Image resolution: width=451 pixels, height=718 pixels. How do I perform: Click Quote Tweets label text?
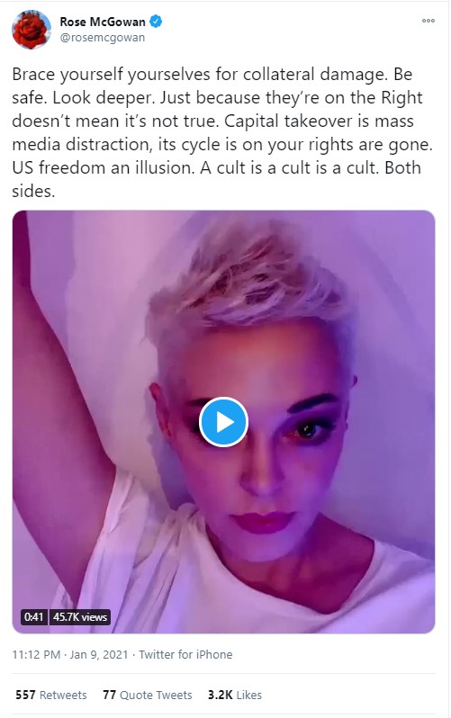pyautogui.click(x=156, y=696)
